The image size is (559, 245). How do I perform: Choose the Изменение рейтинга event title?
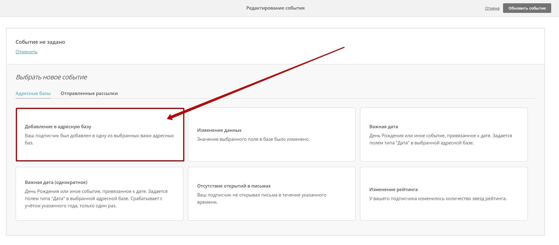393,190
